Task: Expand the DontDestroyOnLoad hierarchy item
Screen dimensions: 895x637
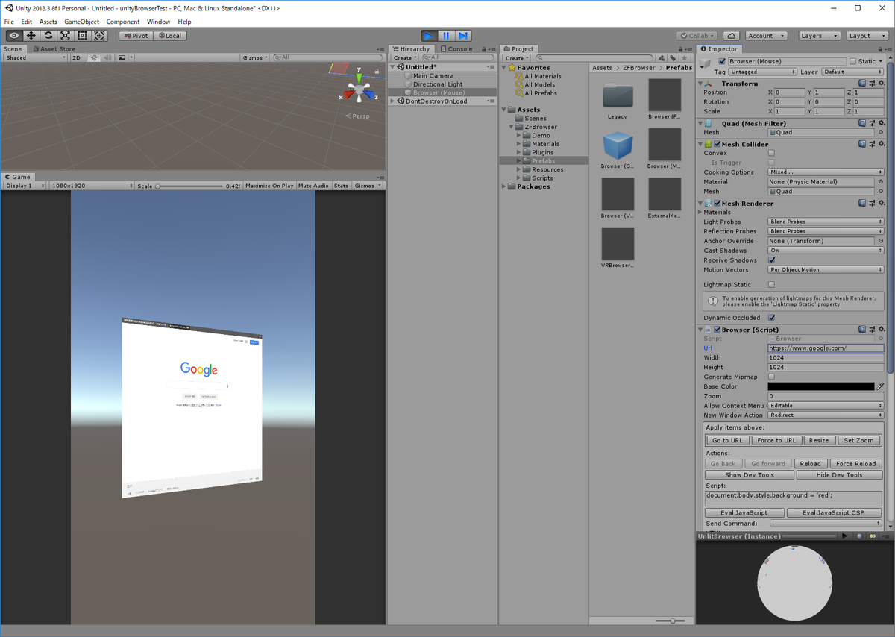Action: (x=393, y=101)
